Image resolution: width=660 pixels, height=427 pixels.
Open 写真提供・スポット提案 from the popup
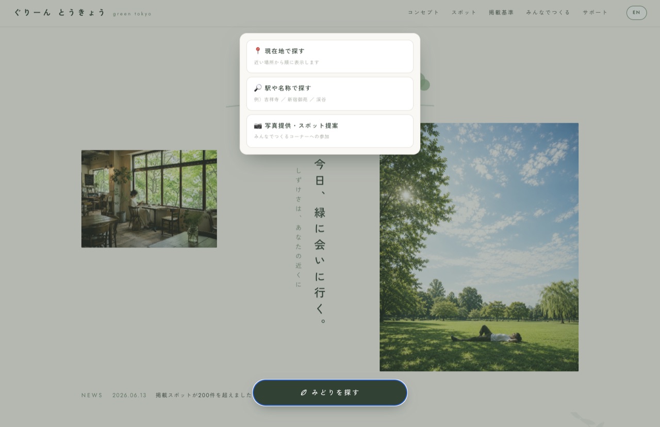pyautogui.click(x=330, y=131)
